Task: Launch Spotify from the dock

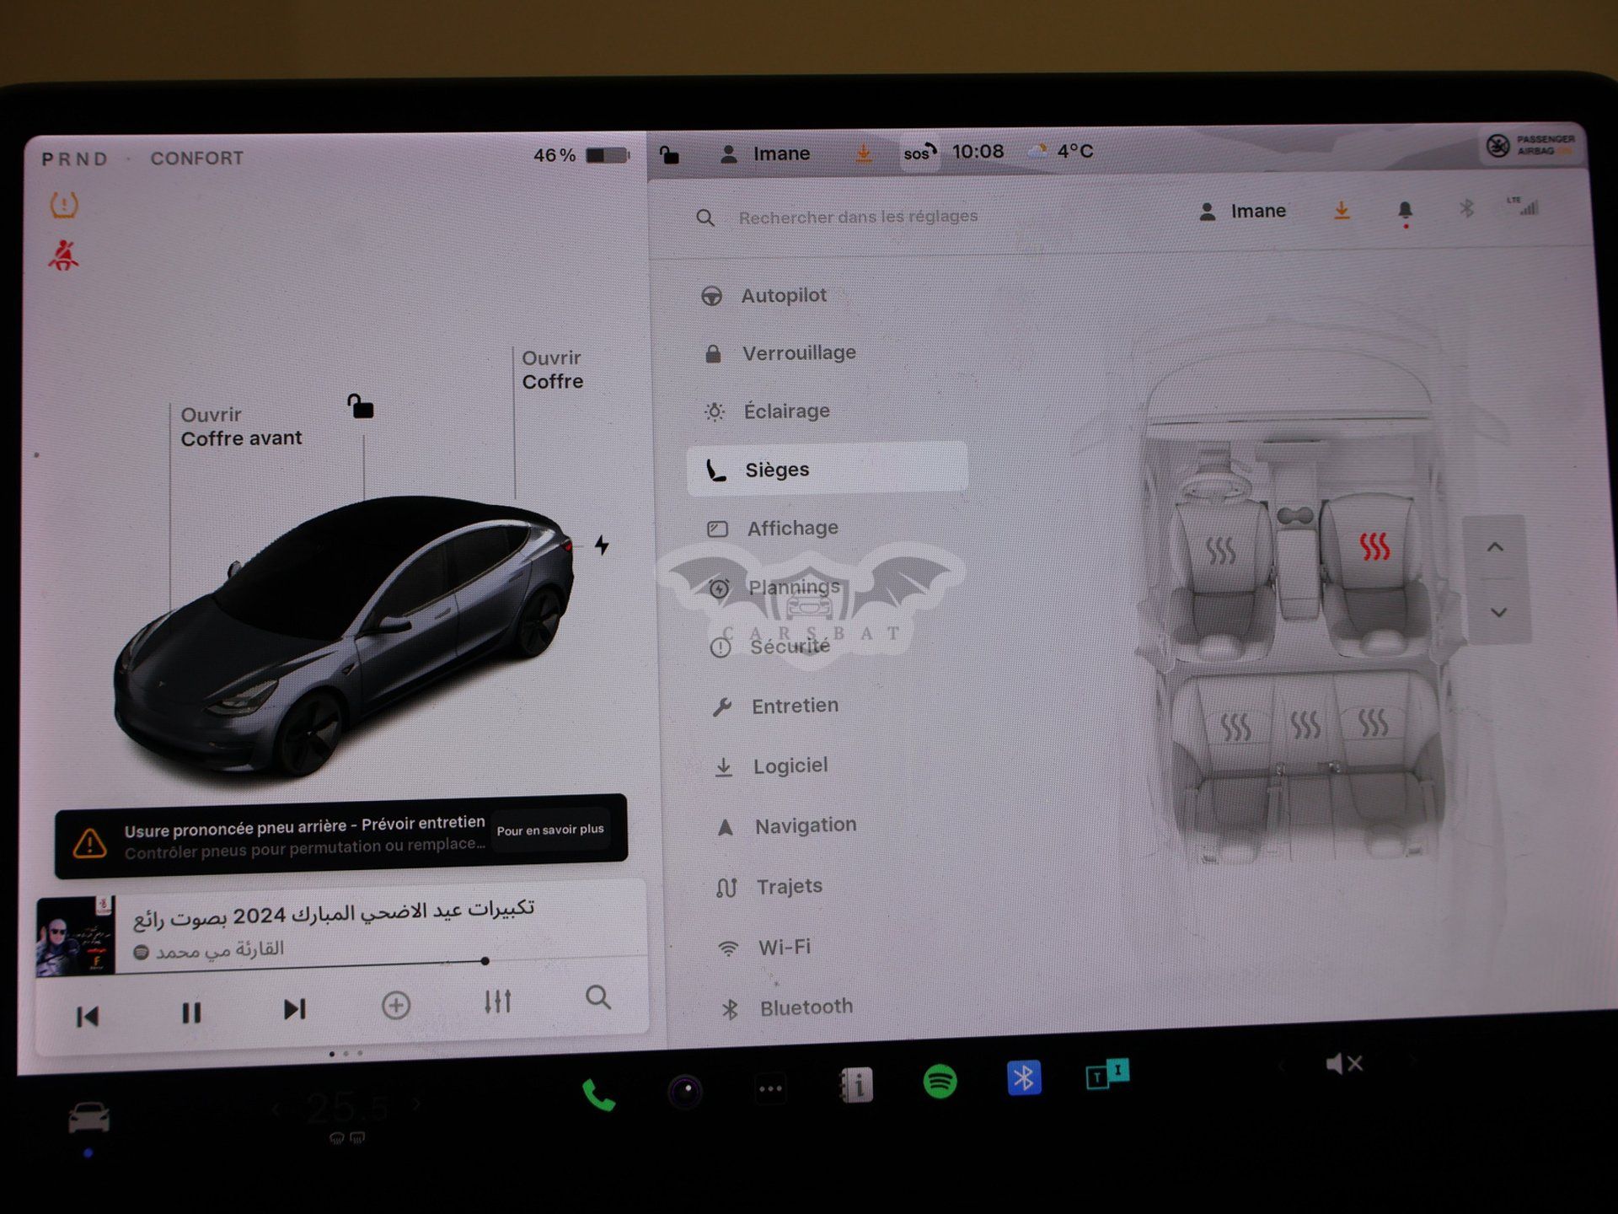Action: pos(940,1081)
